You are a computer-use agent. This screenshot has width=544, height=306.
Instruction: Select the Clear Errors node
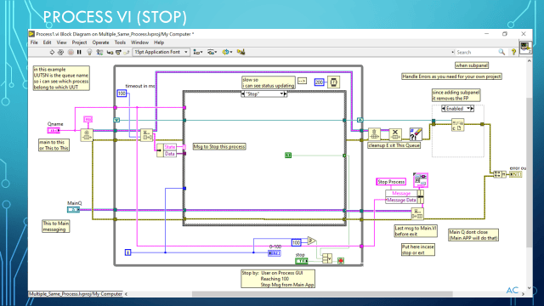416,134
